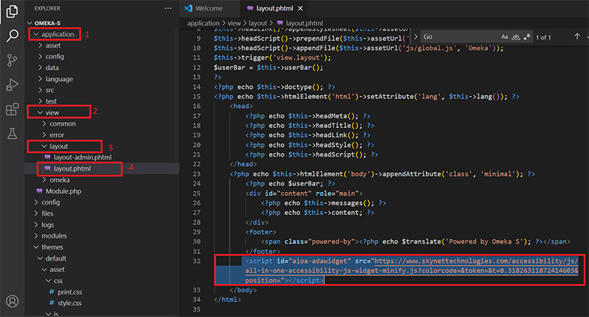
Task: Toggle Use Regular Expression in find widget
Action: coord(528,36)
